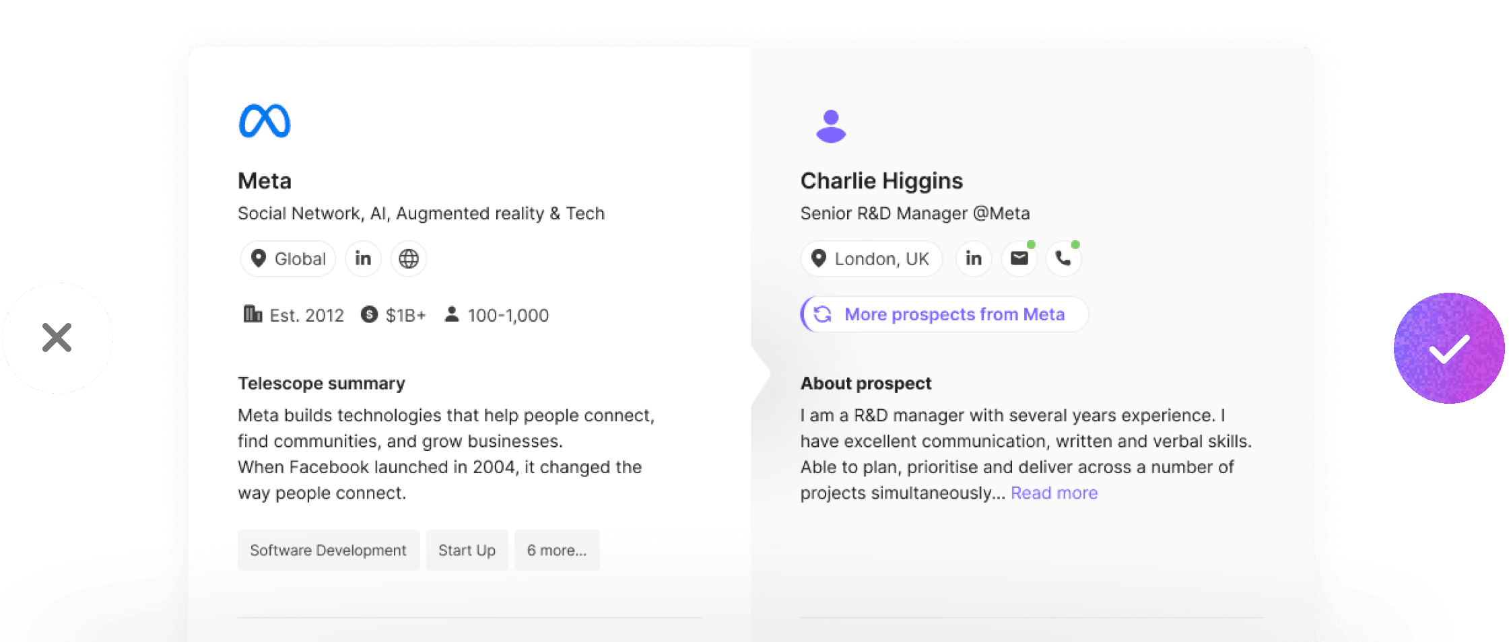1509x642 pixels.
Task: Click the Read more link
Action: click(1054, 493)
